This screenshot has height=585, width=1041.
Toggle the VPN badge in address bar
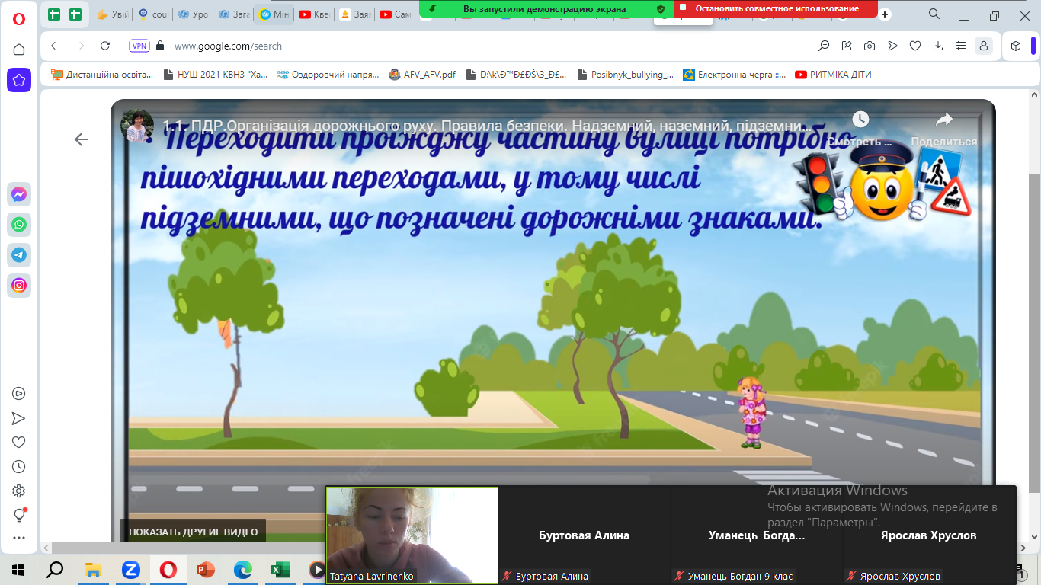(x=139, y=46)
